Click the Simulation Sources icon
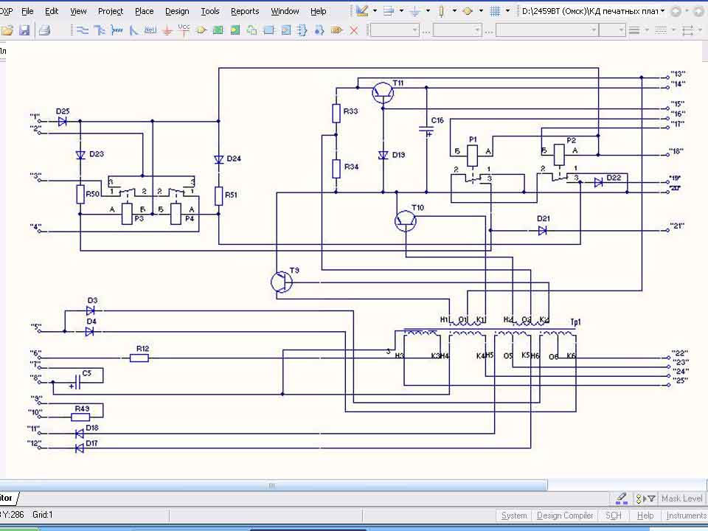708x531 pixels. 468,11
